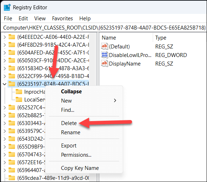
Task: Click the Registry Editor app icon
Action: [7, 7]
